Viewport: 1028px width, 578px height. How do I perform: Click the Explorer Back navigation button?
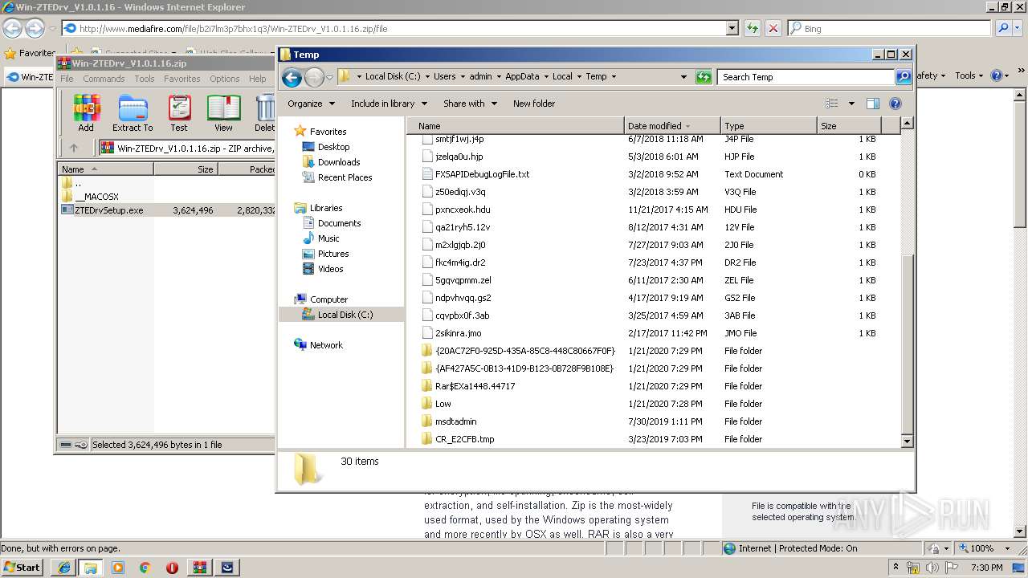292,77
